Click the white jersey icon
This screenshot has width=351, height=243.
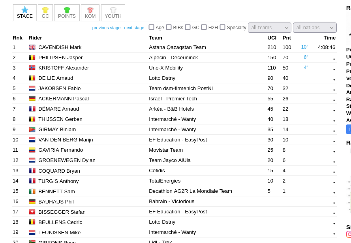(x=113, y=10)
